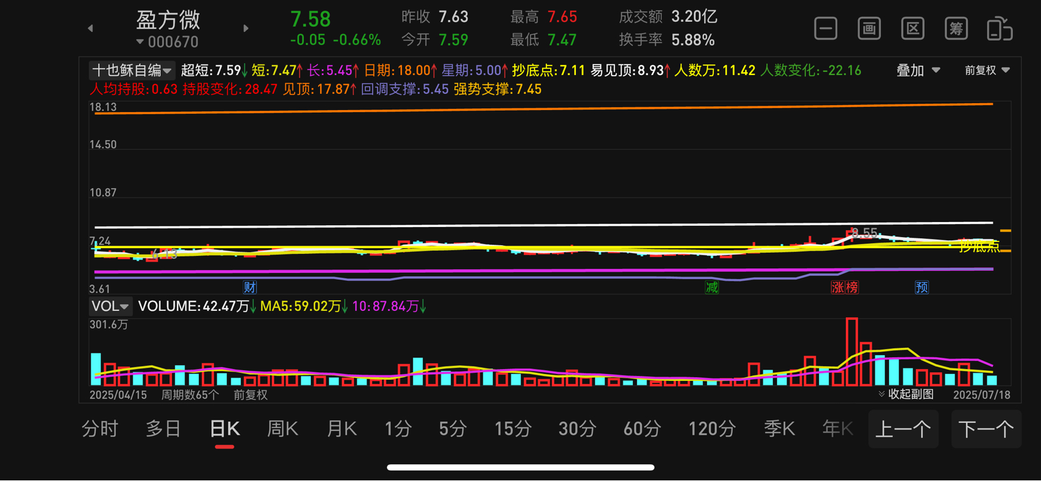
Task: Switch to 月K monthly tab
Action: (x=341, y=429)
